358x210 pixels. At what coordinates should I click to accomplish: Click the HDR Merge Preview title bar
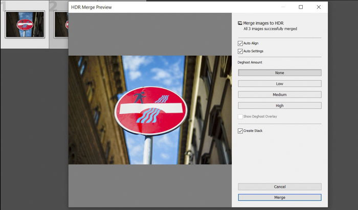[x=173, y=7]
